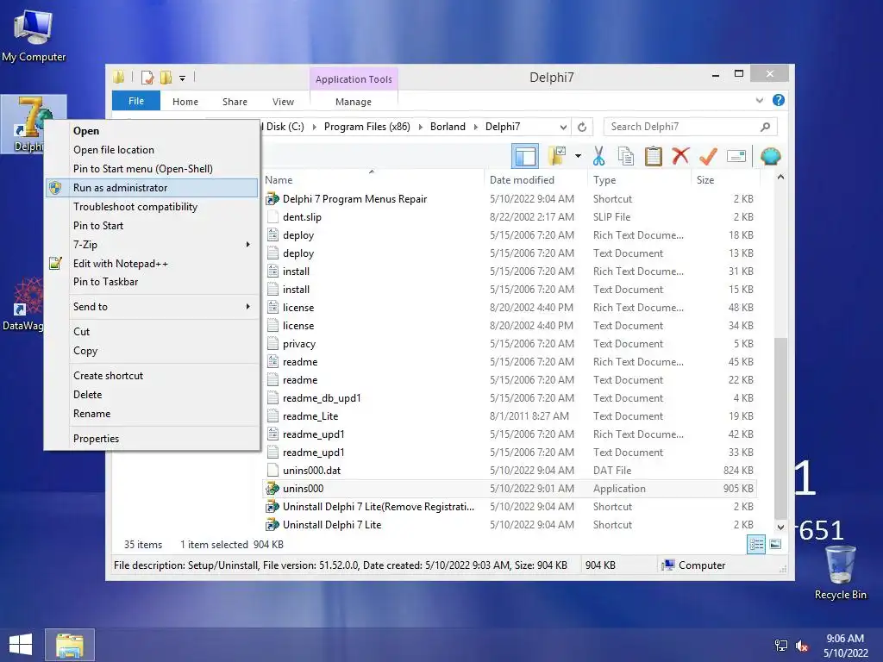This screenshot has width=883, height=662.
Task: Click scrollbar down arrow in file list
Action: pos(780,528)
